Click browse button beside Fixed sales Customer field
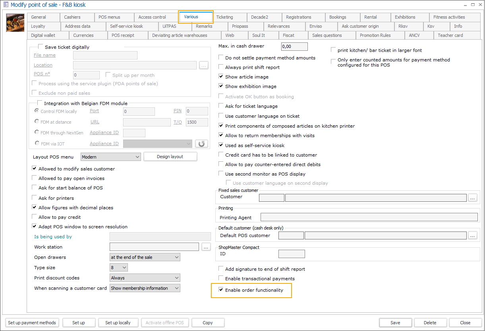 tap(472, 197)
